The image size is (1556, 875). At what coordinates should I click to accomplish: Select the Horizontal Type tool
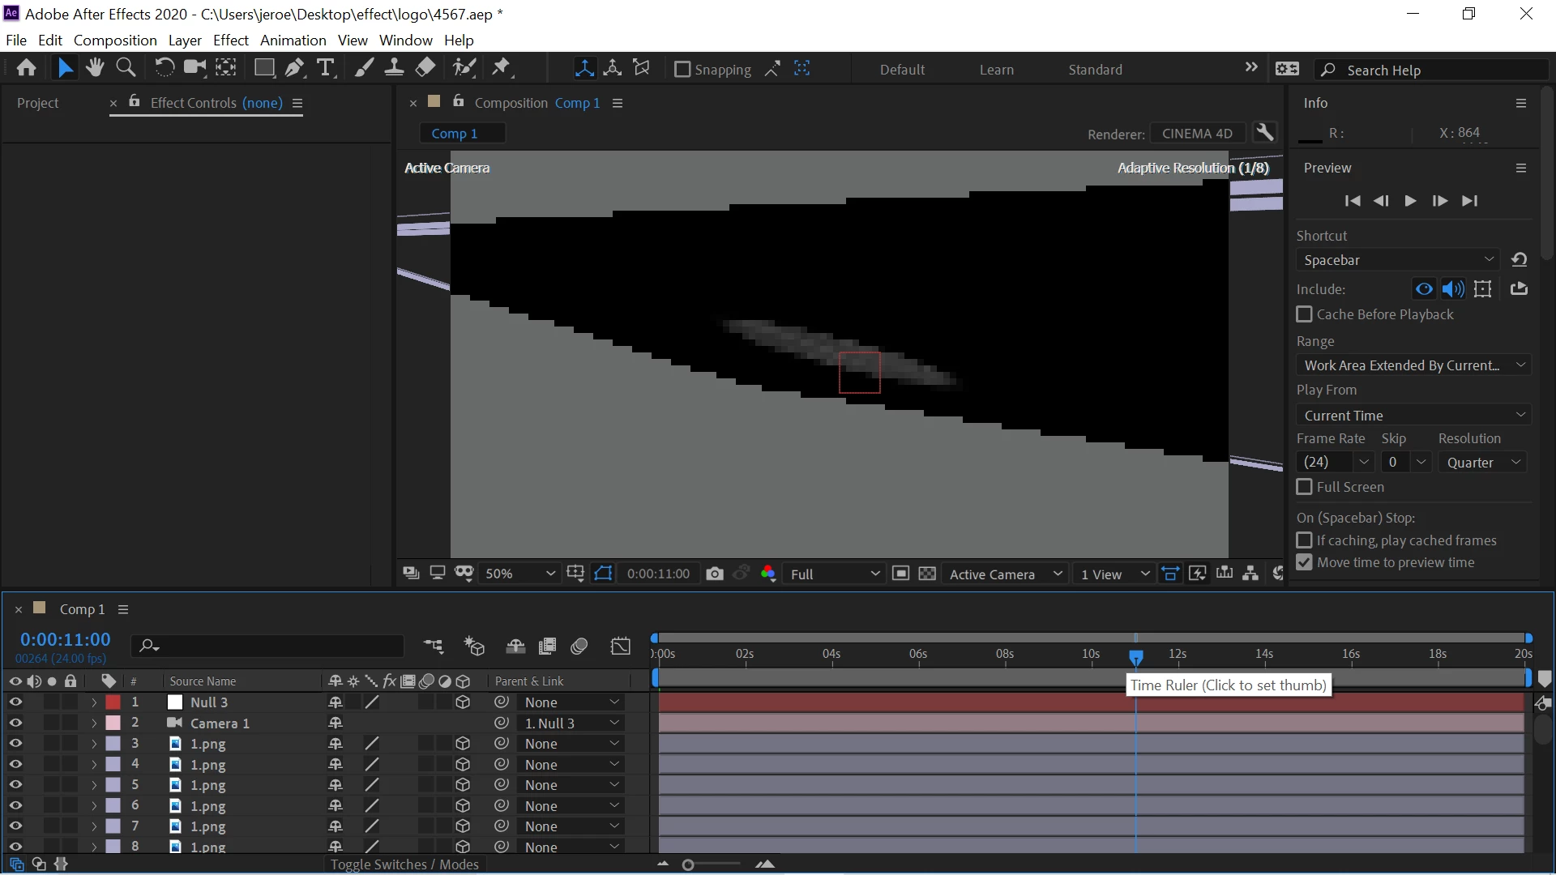(x=326, y=68)
